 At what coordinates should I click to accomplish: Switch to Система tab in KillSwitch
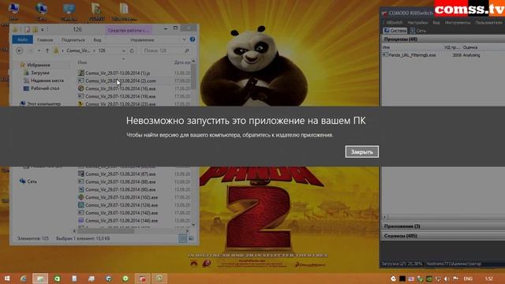click(x=395, y=31)
